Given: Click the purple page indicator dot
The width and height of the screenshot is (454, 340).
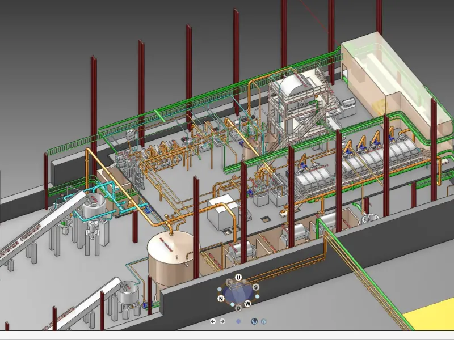Looking at the screenshot, I should [238, 321].
